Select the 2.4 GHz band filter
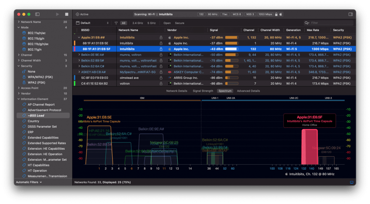 (137, 23)
